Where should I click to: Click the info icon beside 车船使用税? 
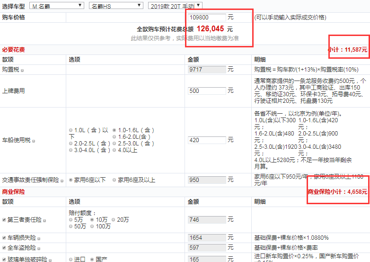pos(34,141)
